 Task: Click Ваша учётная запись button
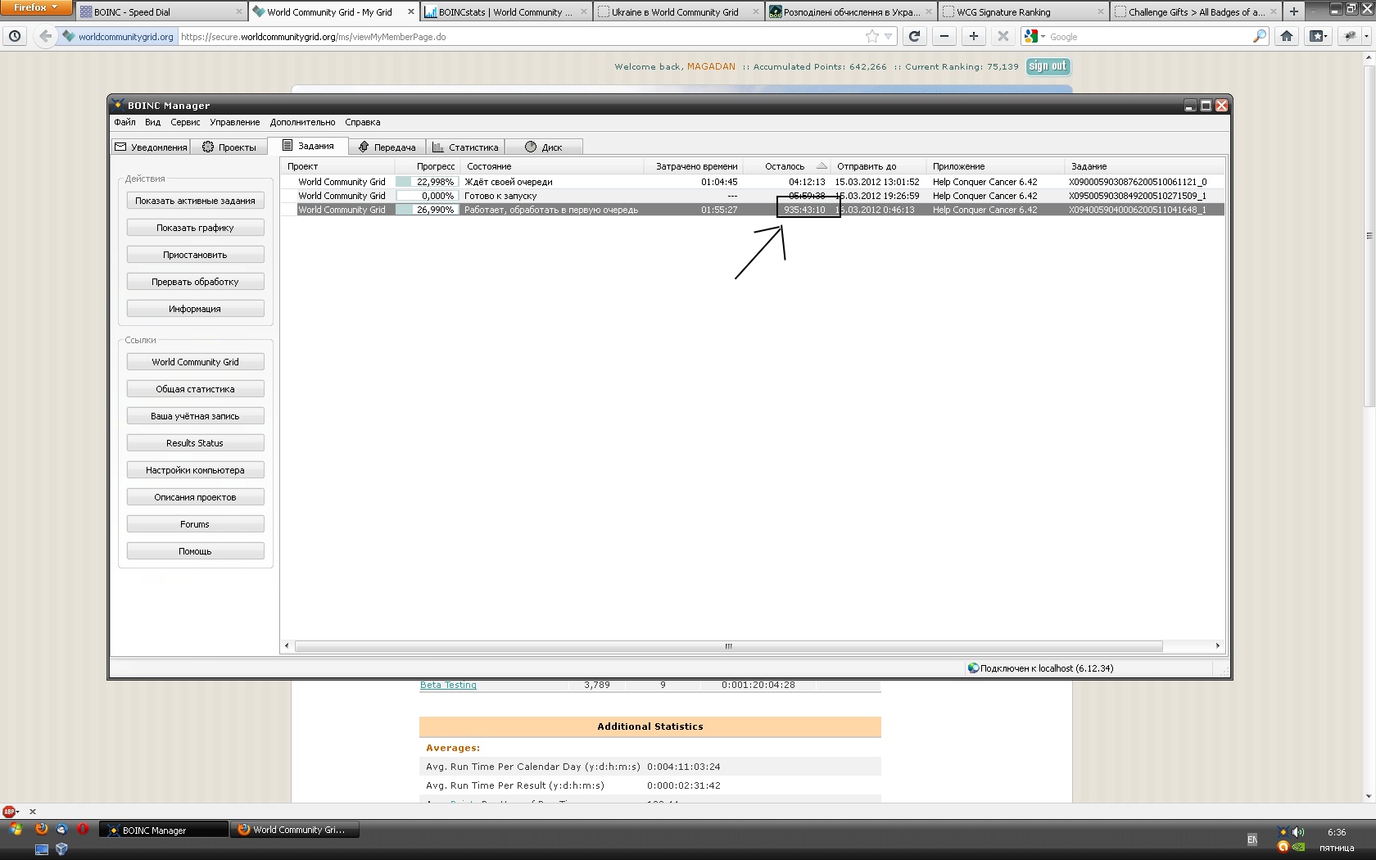(x=195, y=416)
